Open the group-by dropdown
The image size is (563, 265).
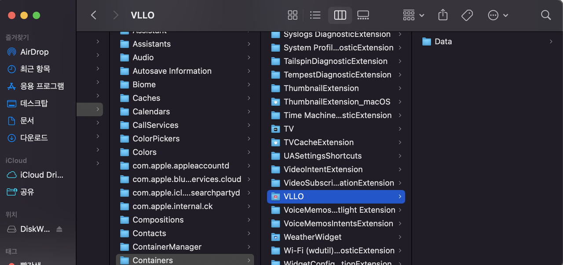point(413,15)
